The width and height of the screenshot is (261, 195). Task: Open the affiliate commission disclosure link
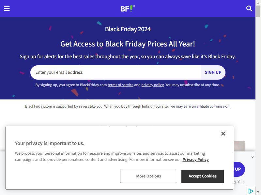click(200, 106)
